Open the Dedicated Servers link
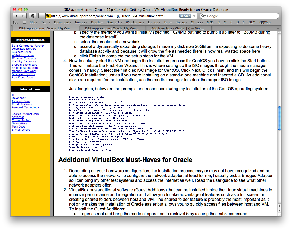This screenshot has height=231, width=292. coord(24,49)
